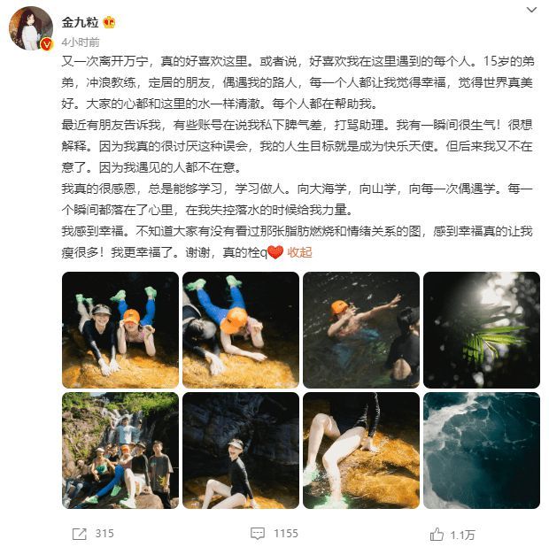Image resolution: width=549 pixels, height=547 pixels.
Task: View the green leaf backlit photo
Action: tap(482, 330)
